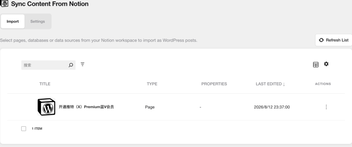Switch layout via the table view icon
The height and width of the screenshot is (147, 352).
pos(316,65)
